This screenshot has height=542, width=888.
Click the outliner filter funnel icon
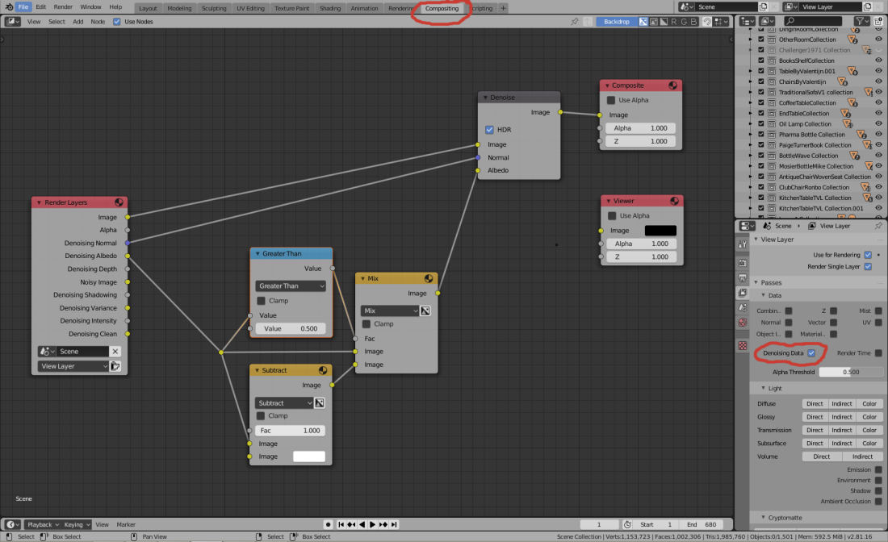(x=862, y=21)
